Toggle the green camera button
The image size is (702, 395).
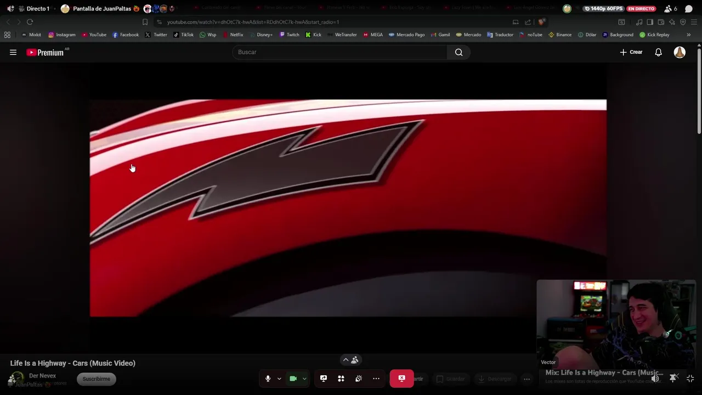[x=293, y=379]
